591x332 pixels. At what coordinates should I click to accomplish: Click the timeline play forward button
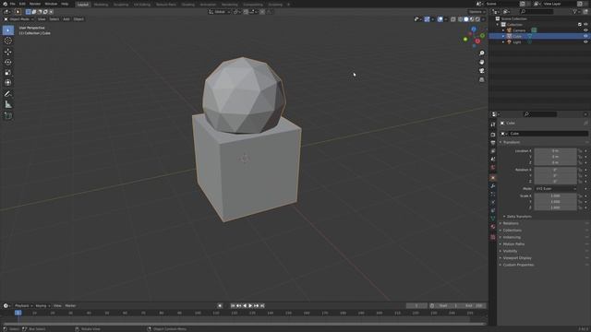pyautogui.click(x=250, y=305)
